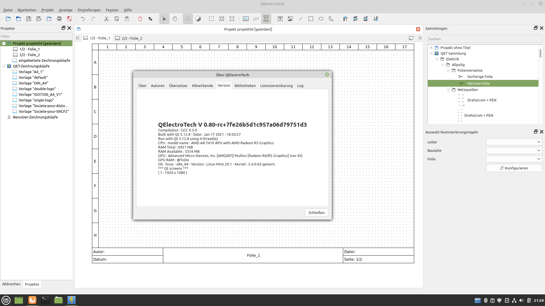
Task: Expand the Projekt ohne Titel collection
Action: click(x=431, y=48)
